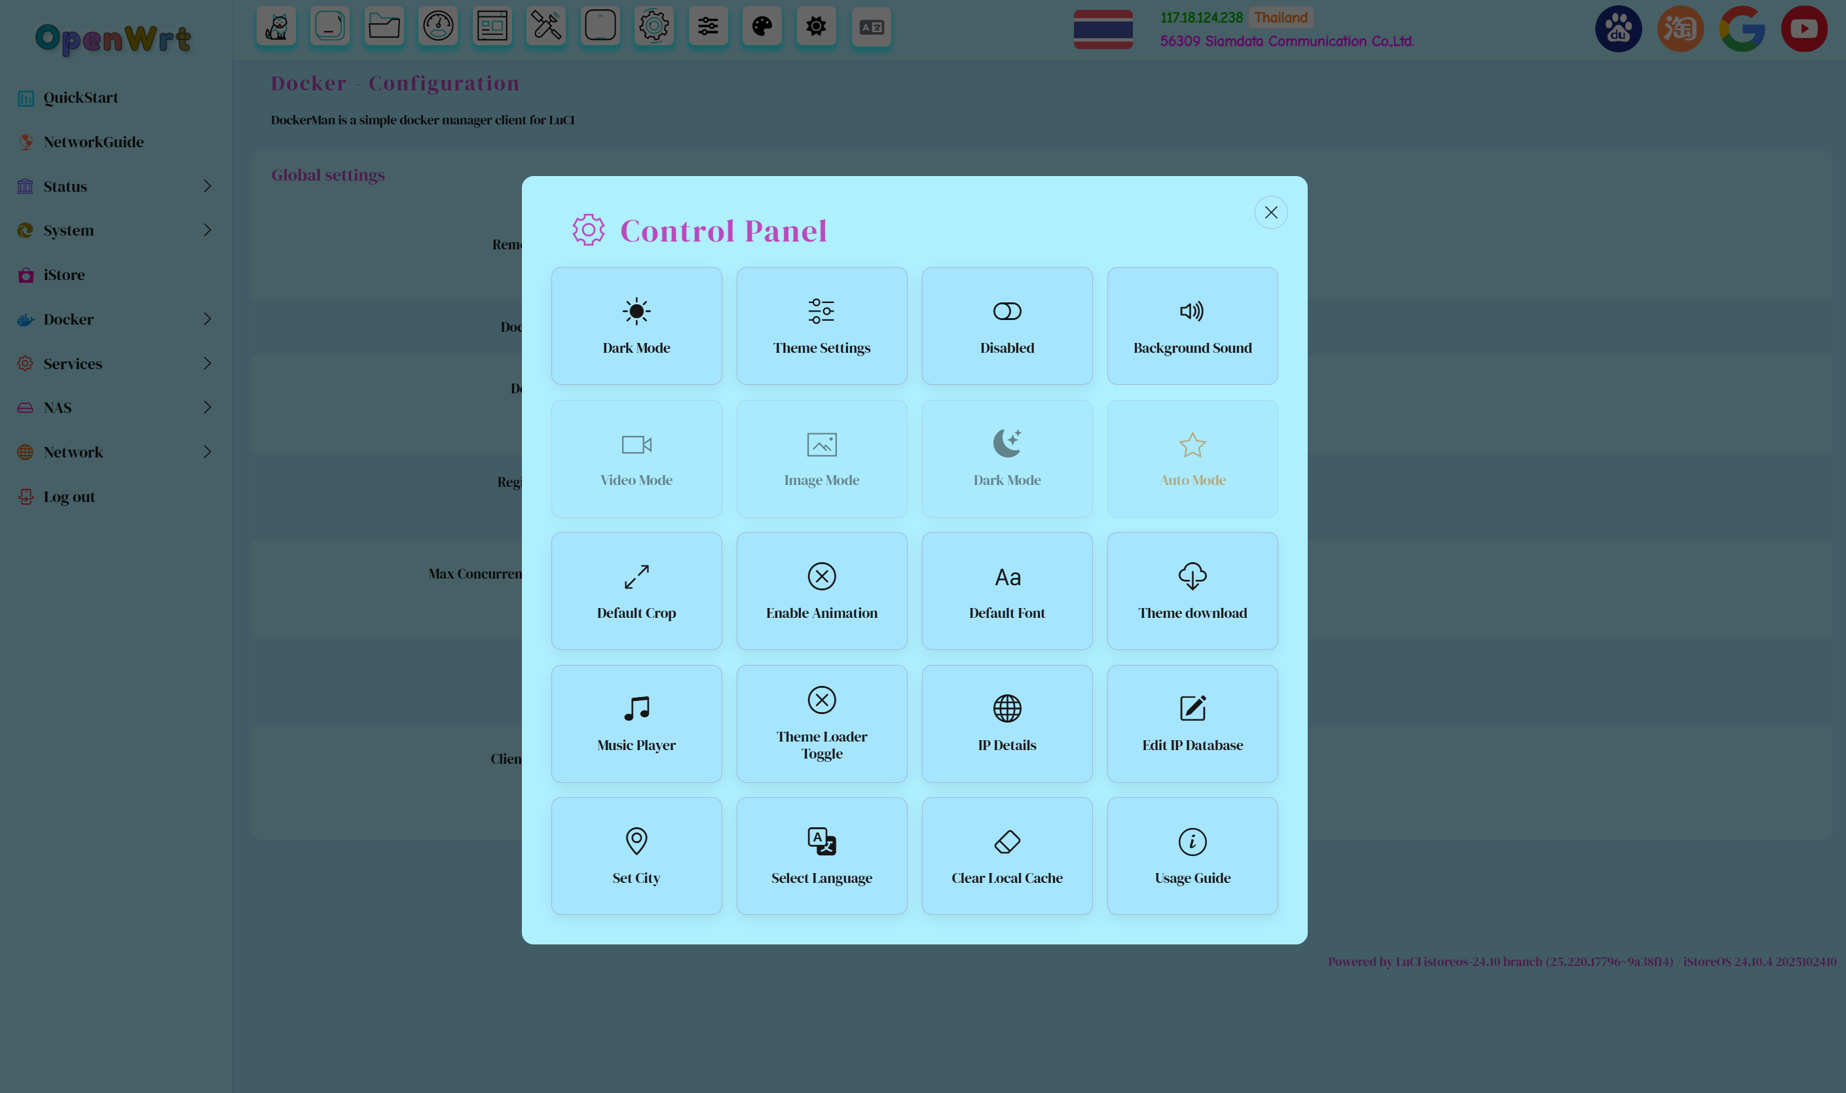
Task: Open the Edit IP Database tile
Action: pos(1192,723)
